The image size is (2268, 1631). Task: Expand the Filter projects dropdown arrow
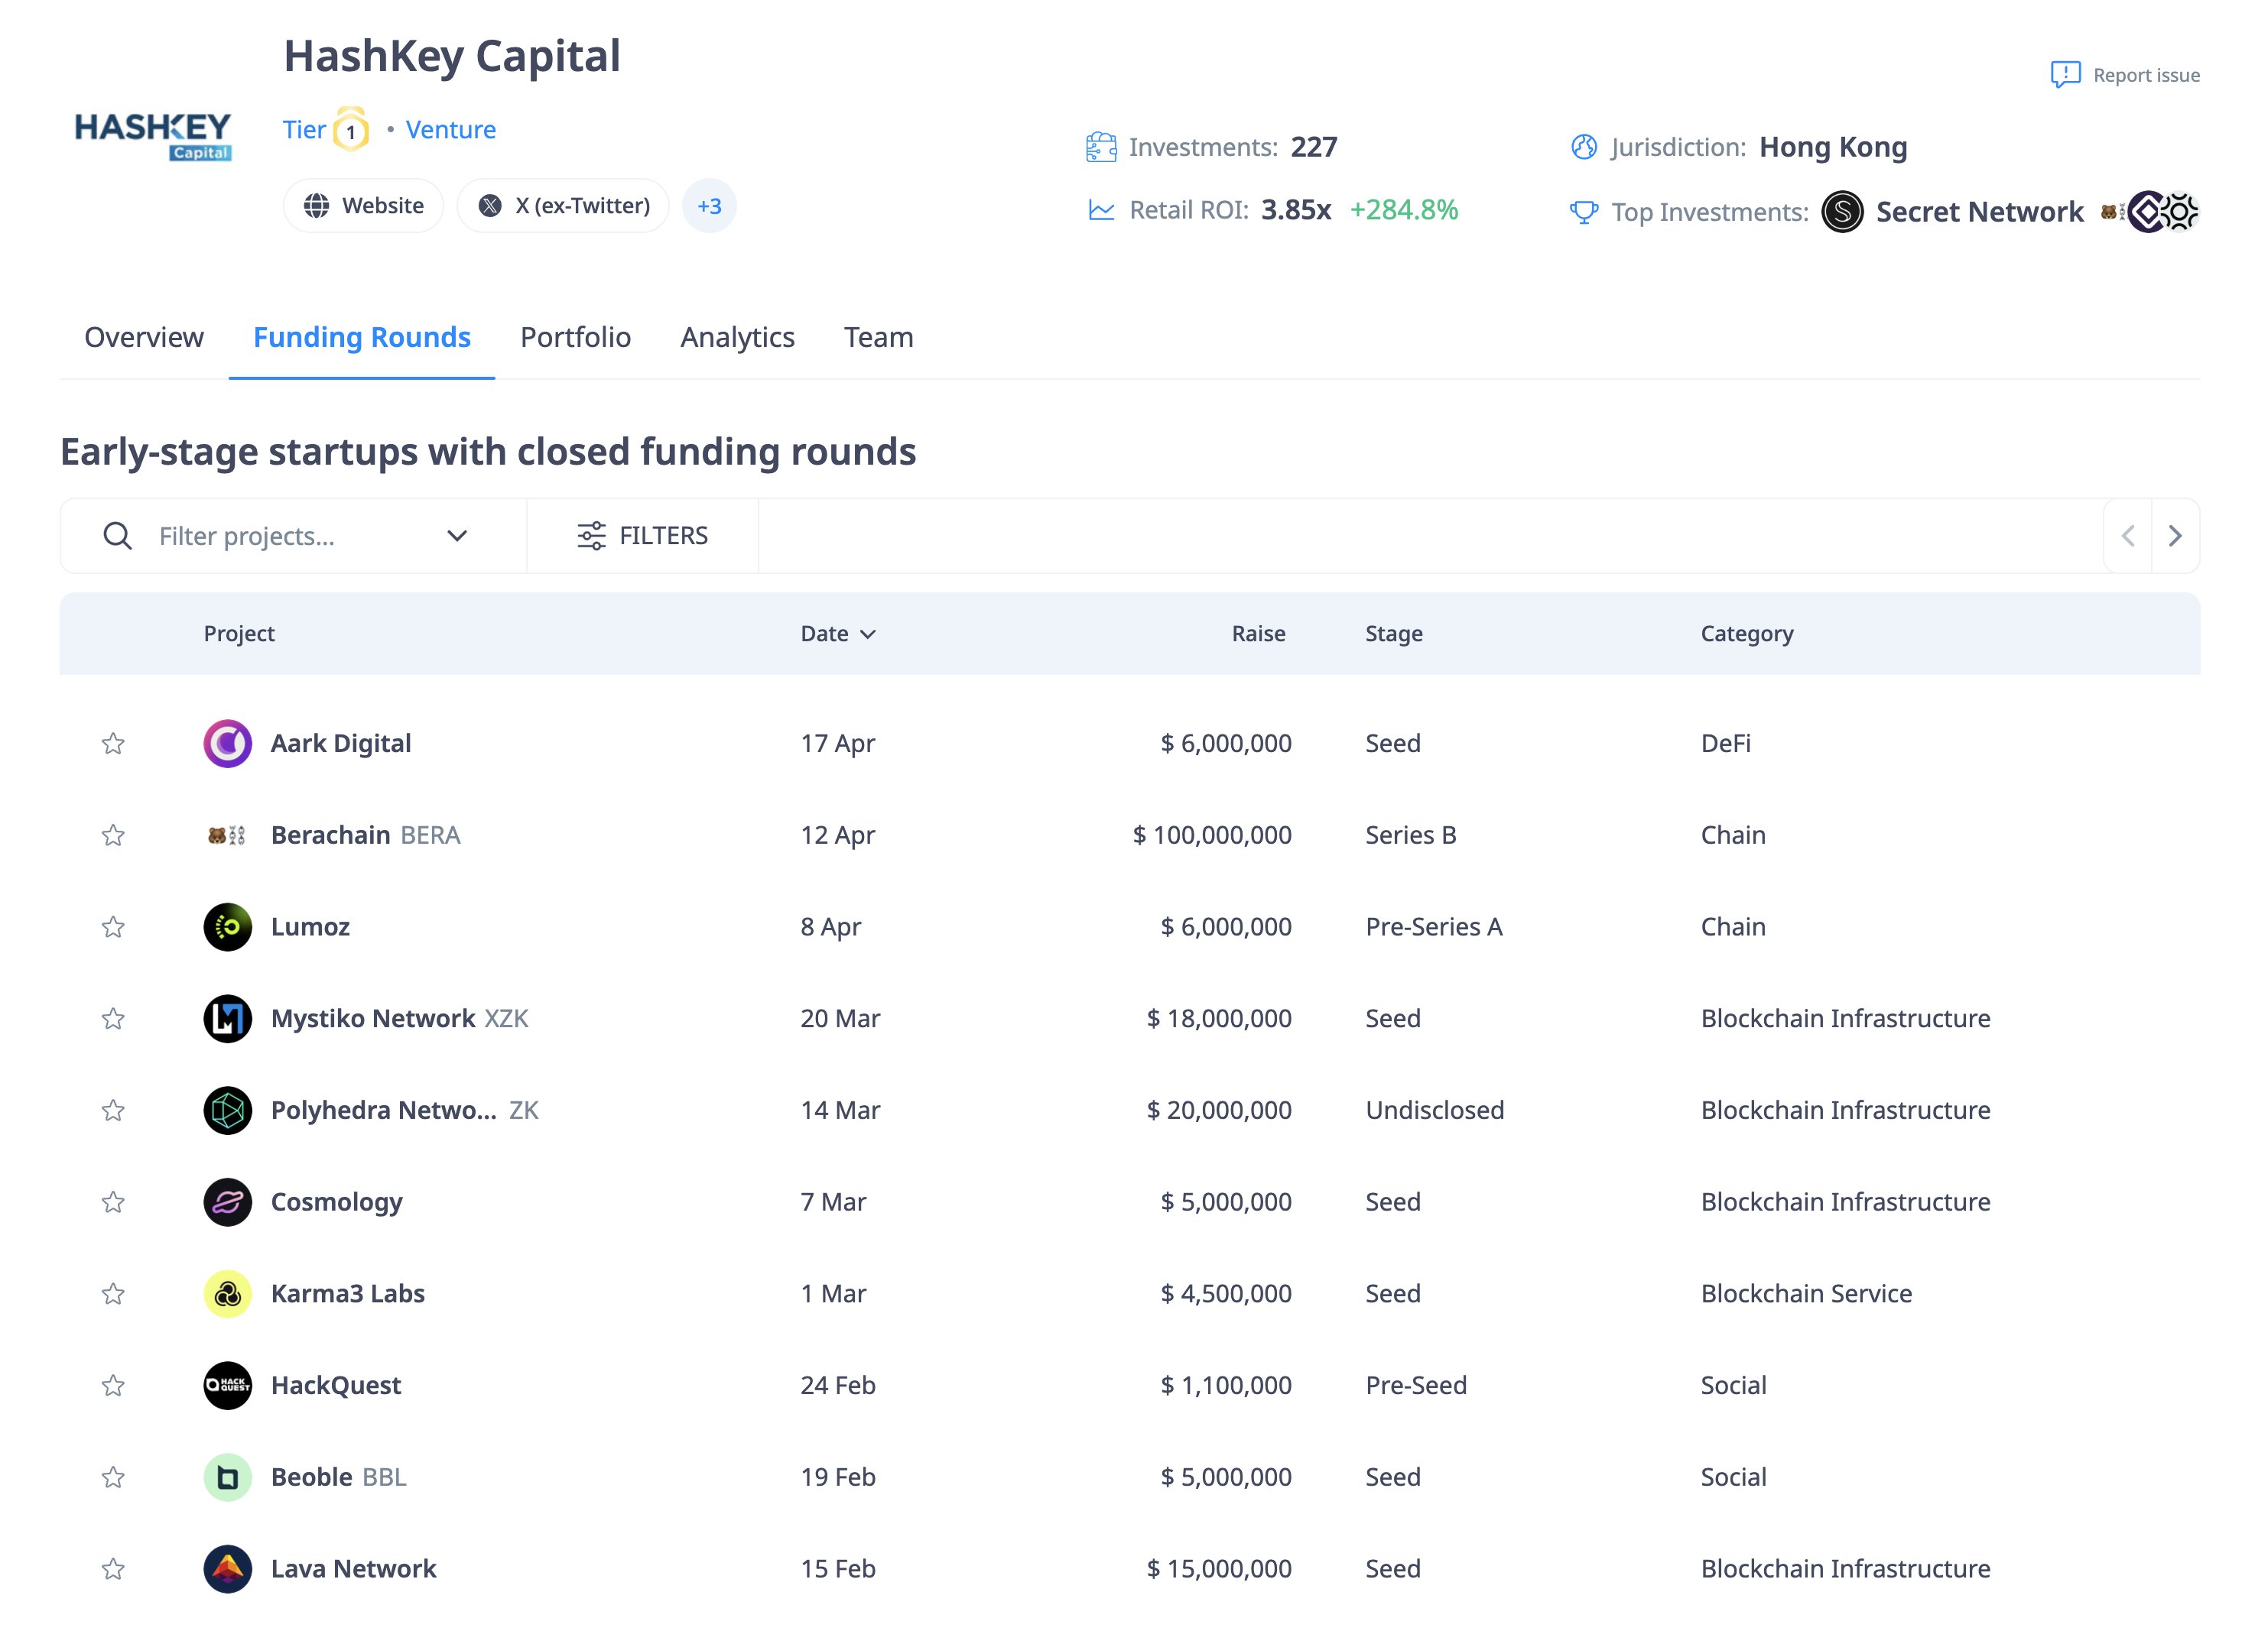[x=457, y=536]
